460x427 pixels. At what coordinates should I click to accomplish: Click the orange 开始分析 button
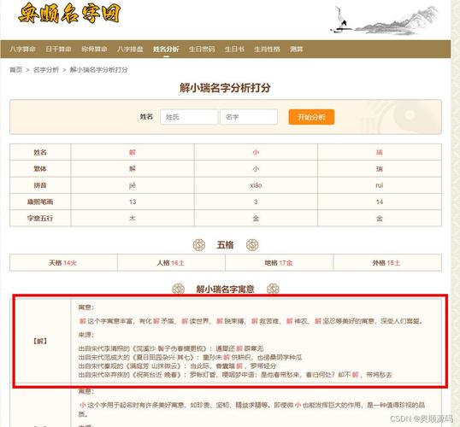pos(311,117)
